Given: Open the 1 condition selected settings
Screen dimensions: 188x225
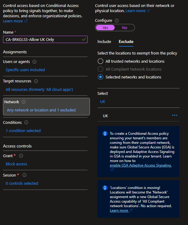Looking at the screenshot, I should click(x=23, y=131).
